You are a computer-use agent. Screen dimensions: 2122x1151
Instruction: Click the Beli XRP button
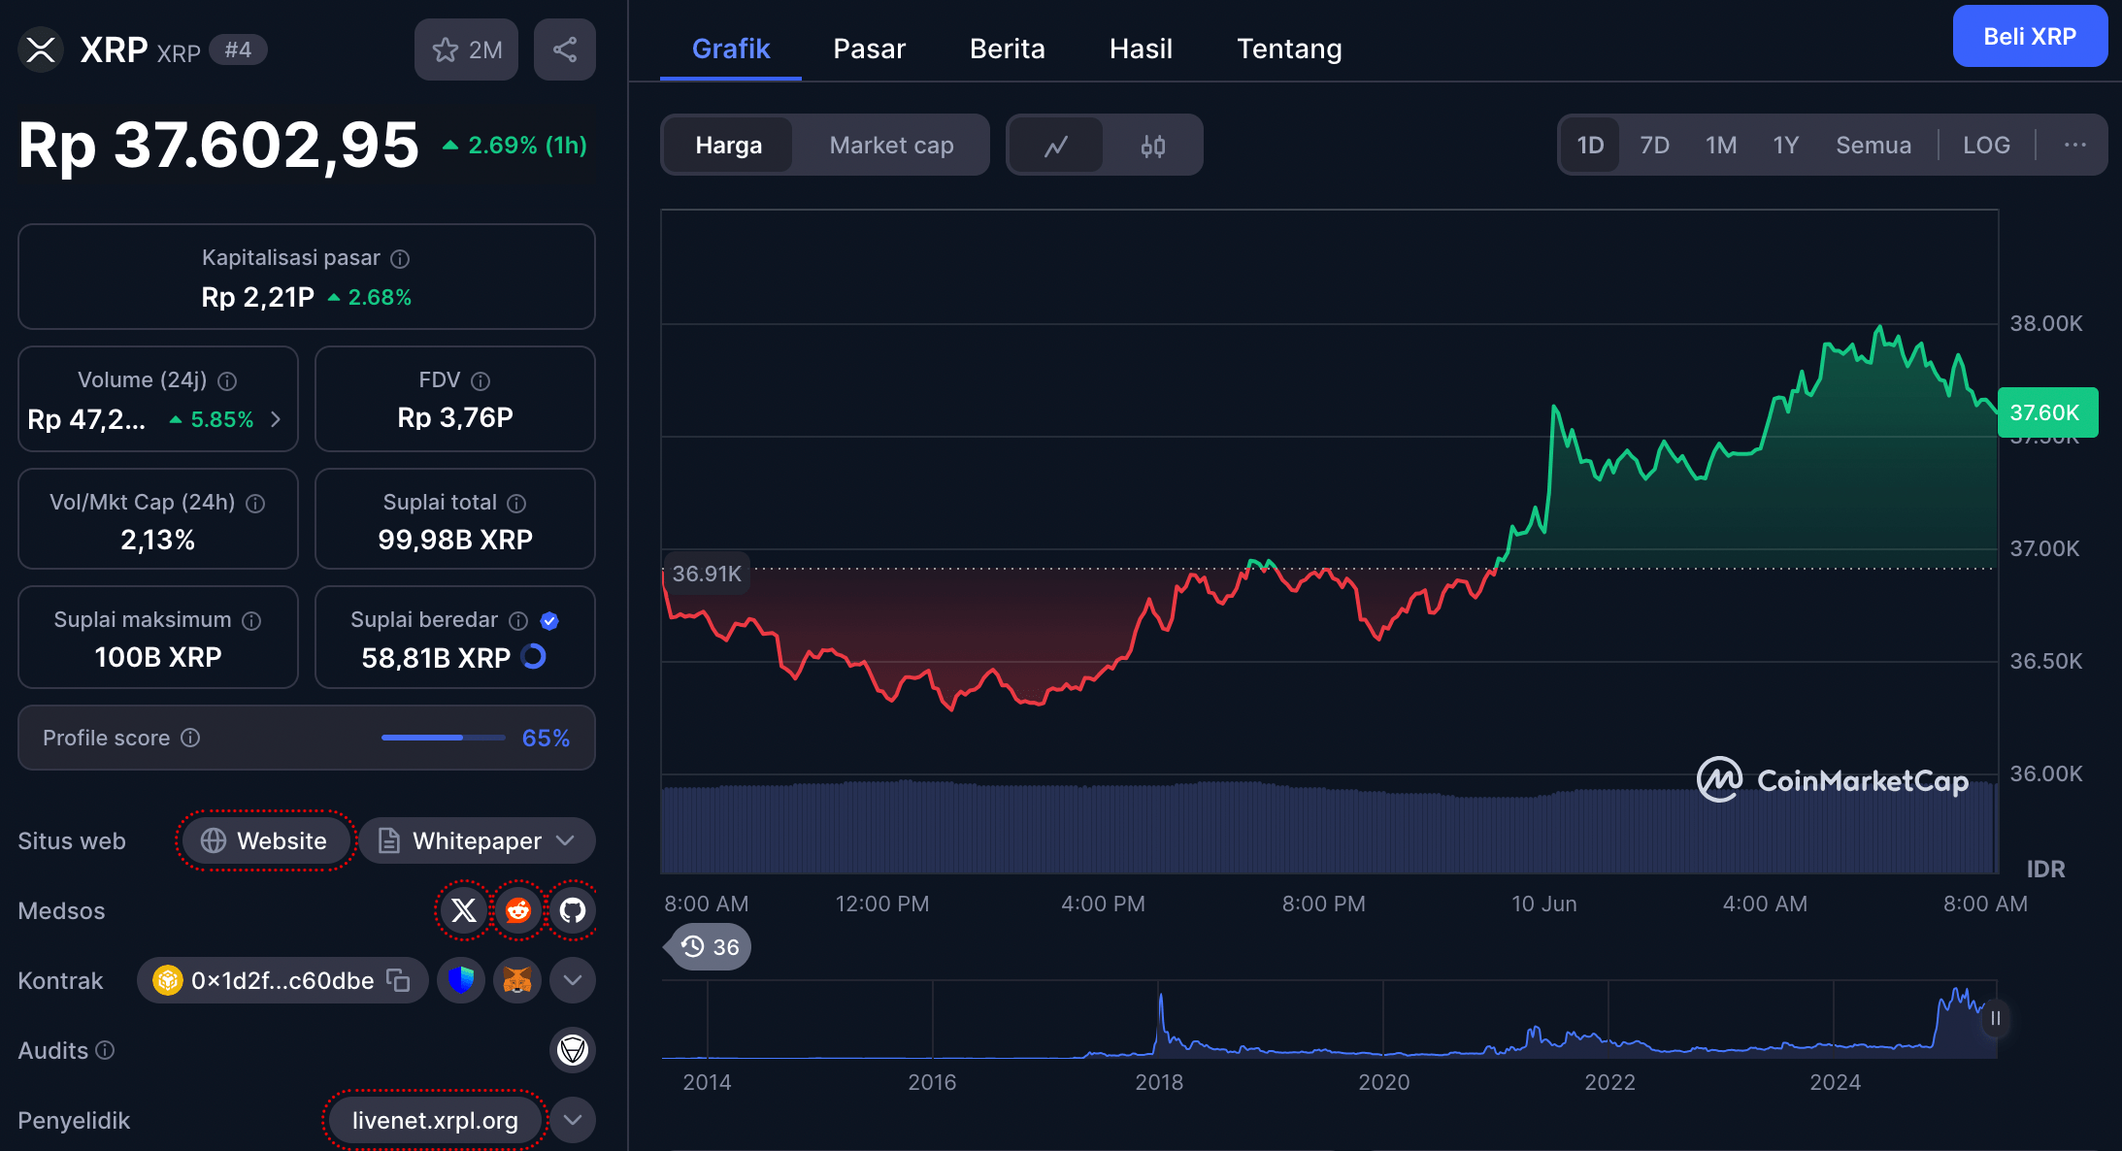(x=2030, y=37)
